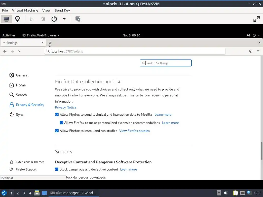Switch to workspace 1

point(11,193)
